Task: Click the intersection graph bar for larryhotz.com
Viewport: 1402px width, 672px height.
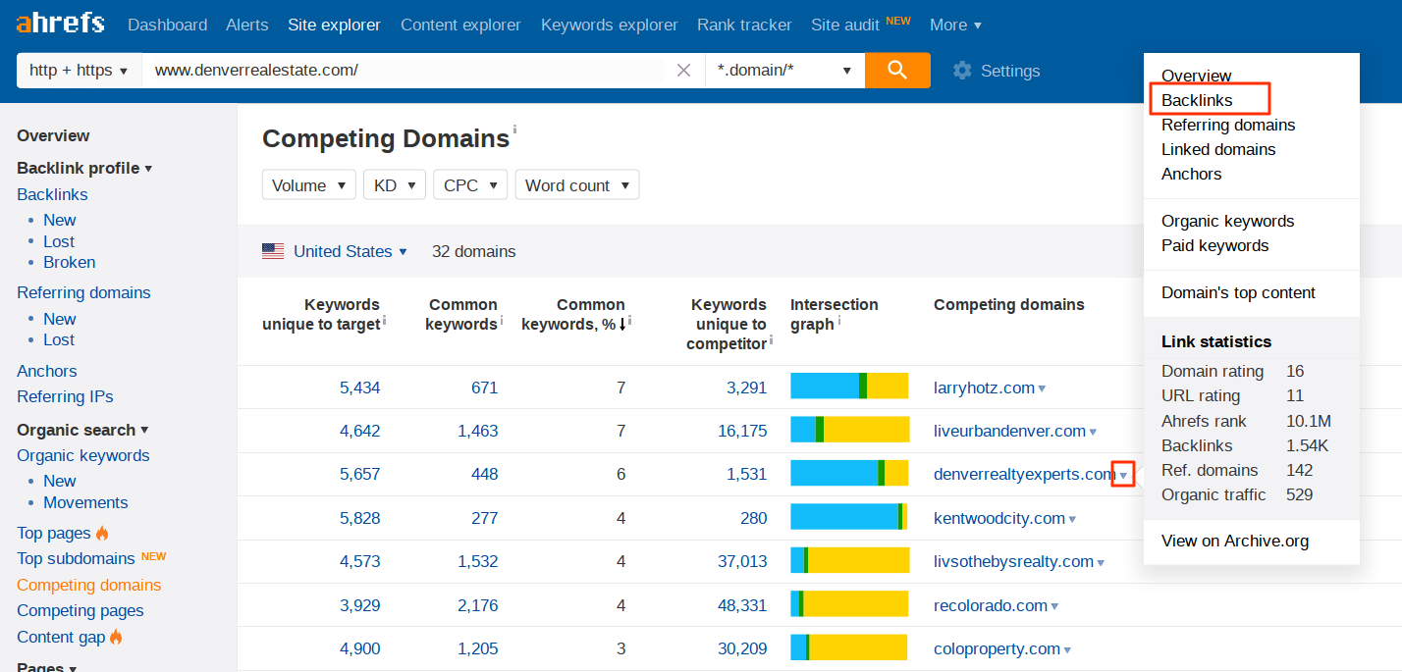Action: pyautogui.click(x=849, y=386)
